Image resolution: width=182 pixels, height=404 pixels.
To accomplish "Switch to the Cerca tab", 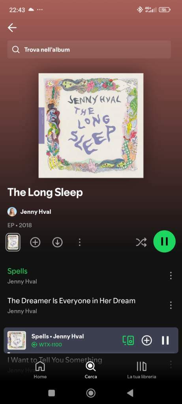I will (x=91, y=370).
